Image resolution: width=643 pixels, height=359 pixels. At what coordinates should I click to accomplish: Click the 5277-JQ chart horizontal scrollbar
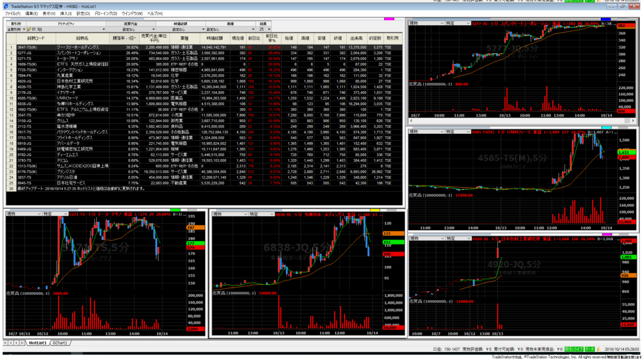click(x=522, y=121)
